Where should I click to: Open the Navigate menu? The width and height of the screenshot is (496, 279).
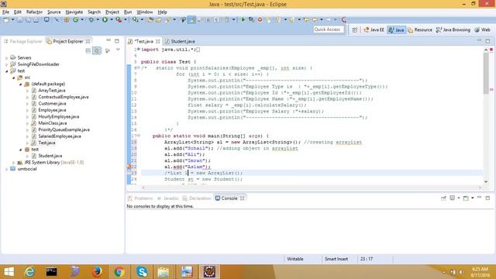(74, 12)
